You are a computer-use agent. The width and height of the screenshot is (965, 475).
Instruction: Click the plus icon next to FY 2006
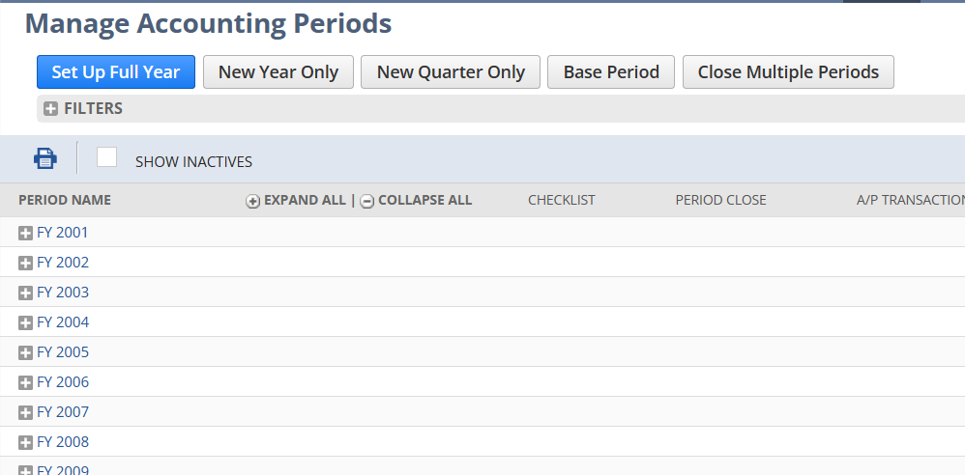[26, 382]
